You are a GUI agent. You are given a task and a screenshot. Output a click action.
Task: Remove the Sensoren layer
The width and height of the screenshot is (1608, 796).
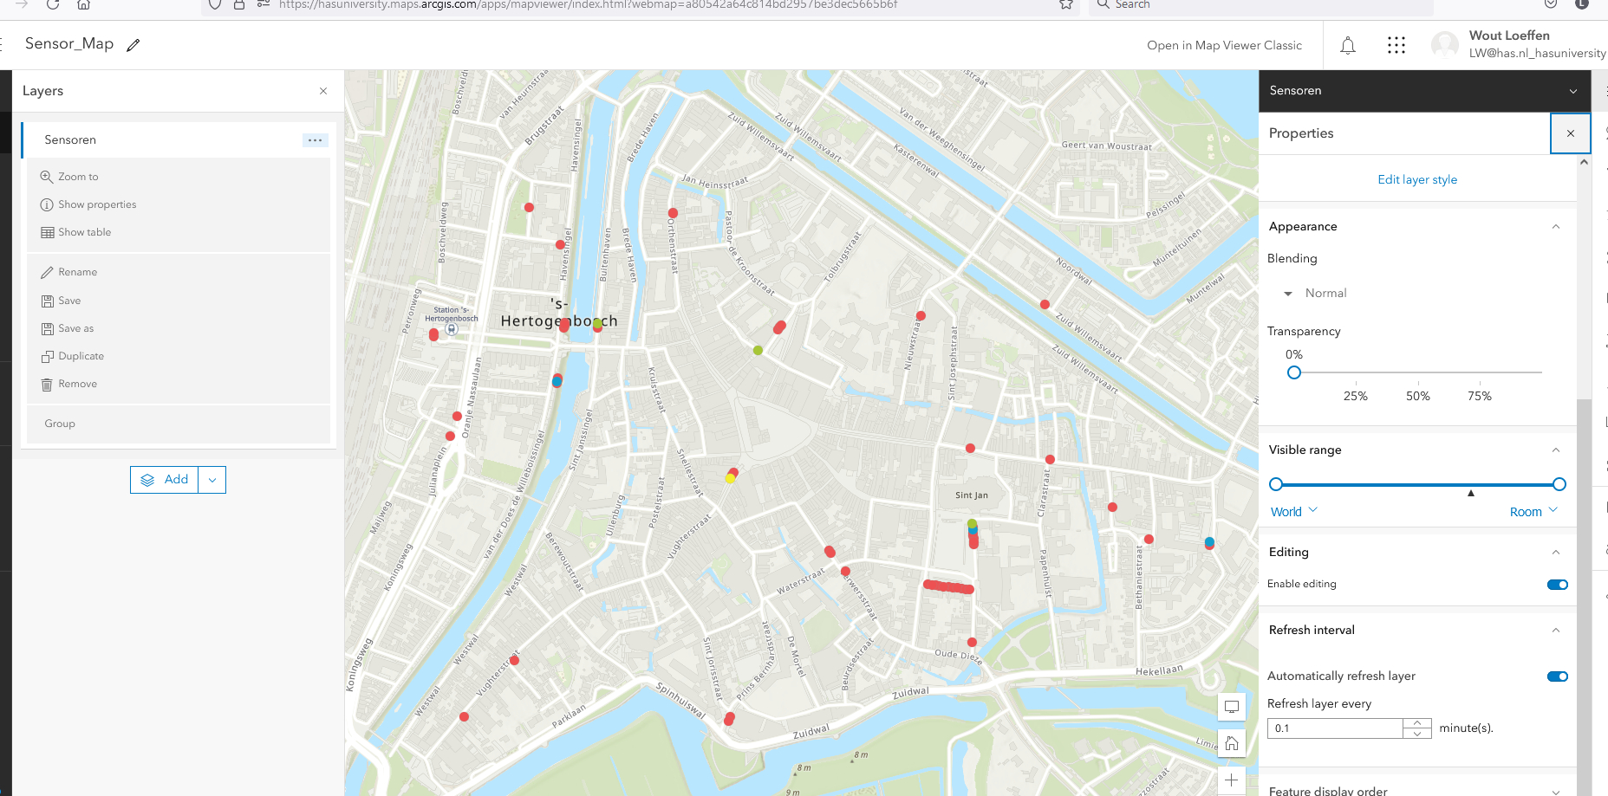click(69, 384)
